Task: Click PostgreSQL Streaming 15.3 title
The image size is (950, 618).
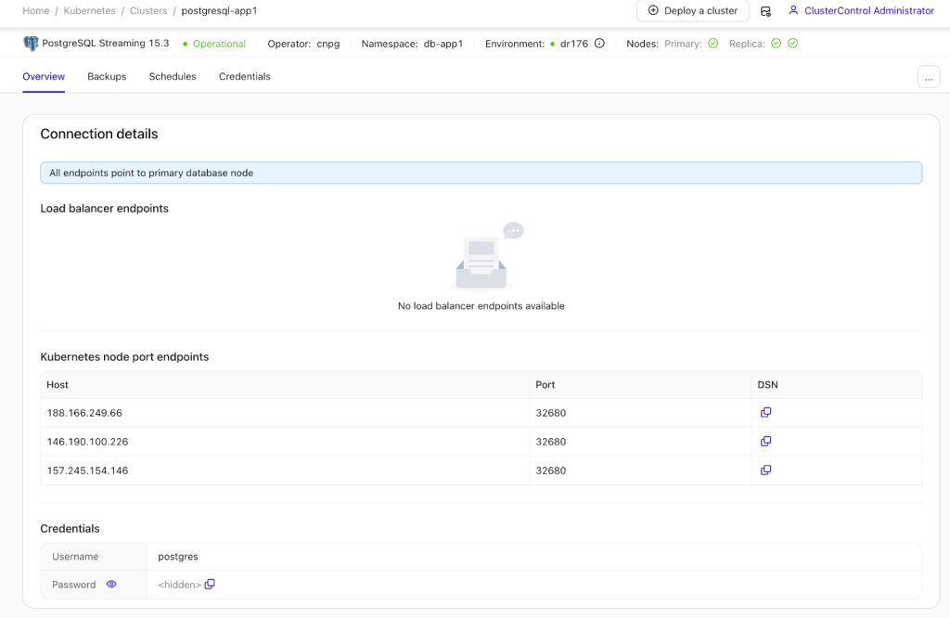Action: tap(106, 43)
